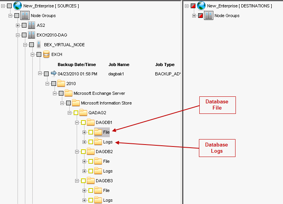Click the destinations Node Groups icon
283x204 pixels.
(209, 16)
